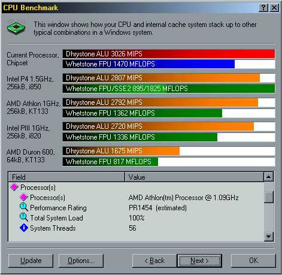Click the 'AMD Duron 600, 64kB, KT133' label
Viewport: 282px width, 275px height.
coord(31,156)
